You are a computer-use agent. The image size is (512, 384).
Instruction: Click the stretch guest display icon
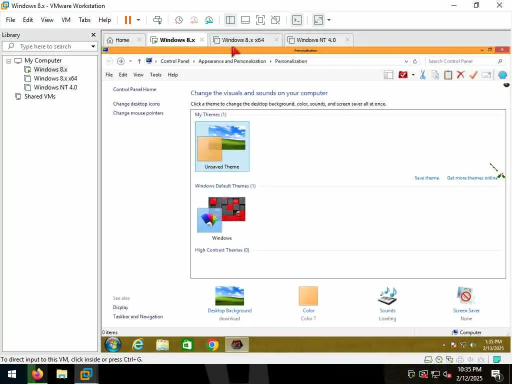(318, 20)
